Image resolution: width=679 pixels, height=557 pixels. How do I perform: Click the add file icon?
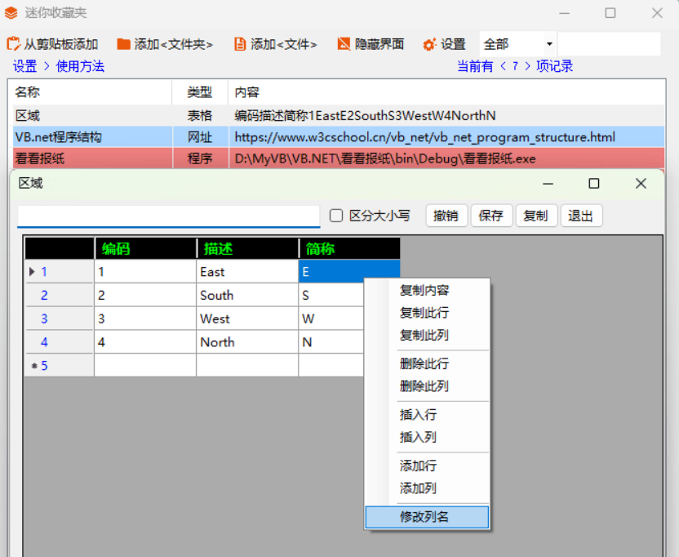pyautogui.click(x=239, y=44)
